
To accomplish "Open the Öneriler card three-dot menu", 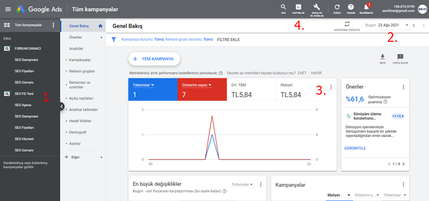I will click(x=403, y=87).
